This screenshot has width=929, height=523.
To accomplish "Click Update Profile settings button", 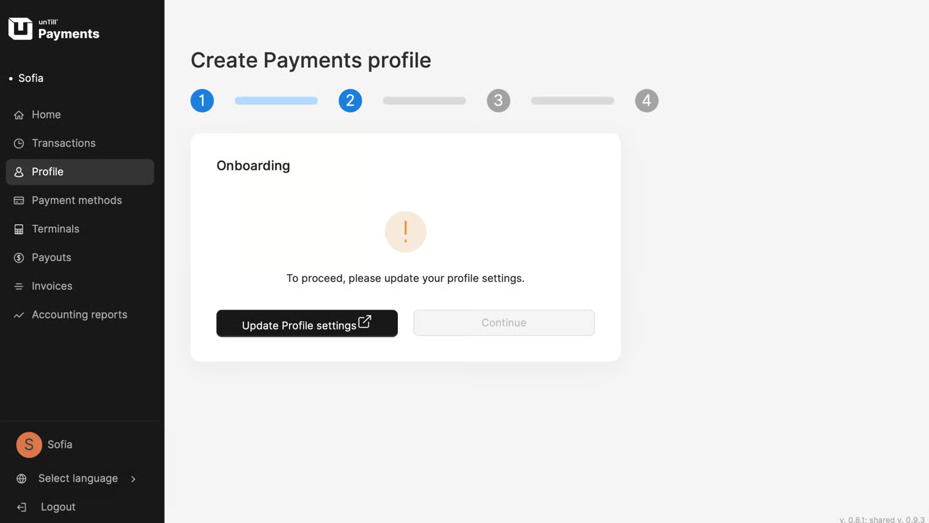I will tap(307, 323).
